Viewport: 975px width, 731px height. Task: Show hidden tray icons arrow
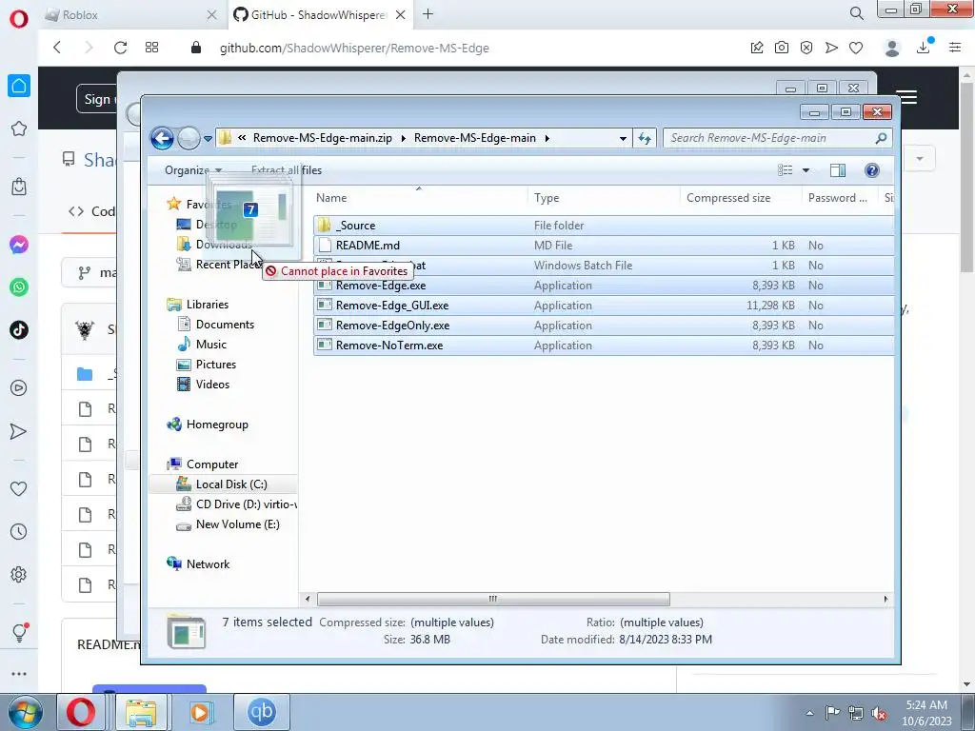[809, 713]
